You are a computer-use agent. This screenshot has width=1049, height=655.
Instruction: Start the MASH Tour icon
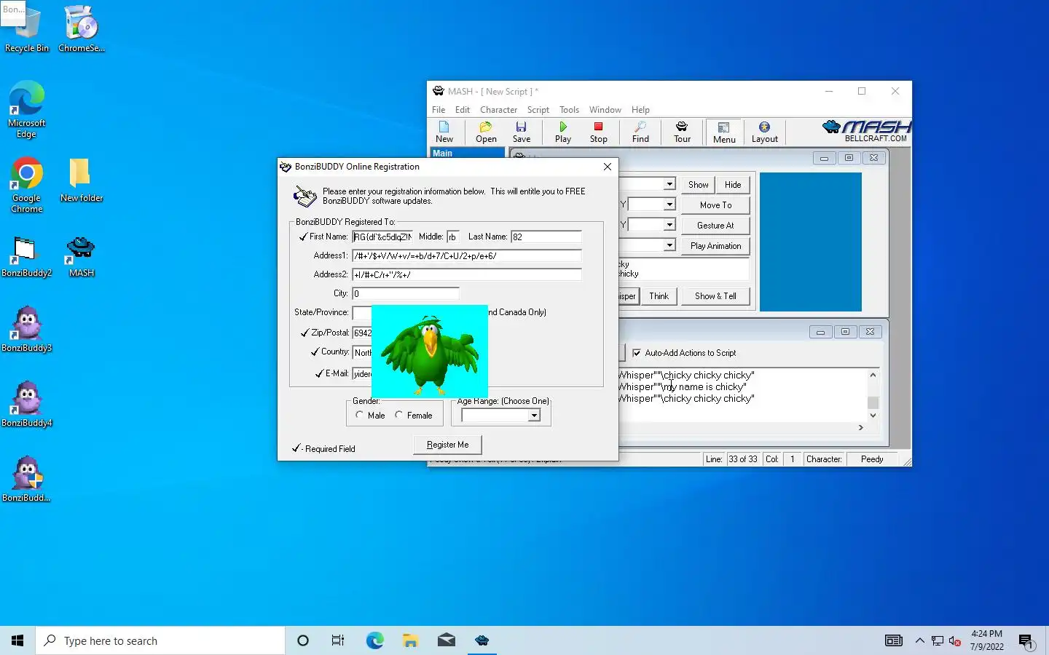click(x=682, y=132)
